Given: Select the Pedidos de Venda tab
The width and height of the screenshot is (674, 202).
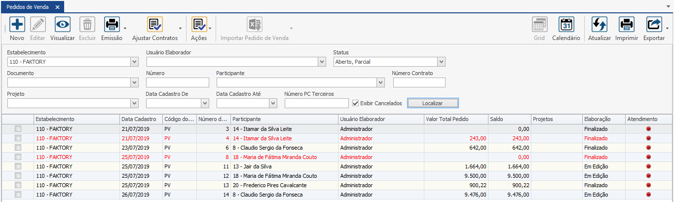Looking at the screenshot, I should click(x=28, y=7).
